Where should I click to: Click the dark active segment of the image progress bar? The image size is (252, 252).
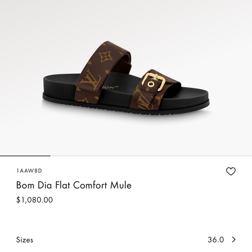pyautogui.click(x=25, y=156)
